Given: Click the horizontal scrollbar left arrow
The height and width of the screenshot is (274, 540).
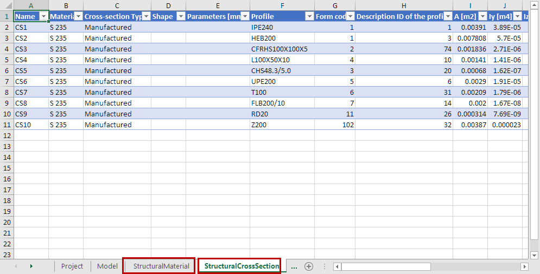Looking at the screenshot, I should [338, 266].
